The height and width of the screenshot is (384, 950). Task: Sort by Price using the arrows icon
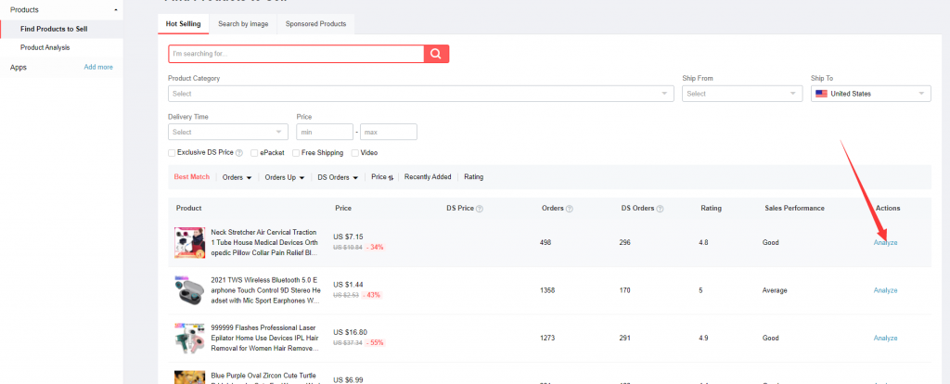391,177
